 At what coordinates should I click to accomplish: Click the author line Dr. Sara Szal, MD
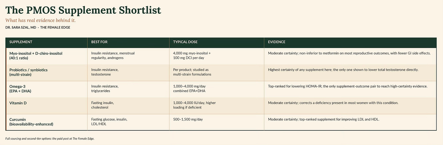(x=21, y=27)
